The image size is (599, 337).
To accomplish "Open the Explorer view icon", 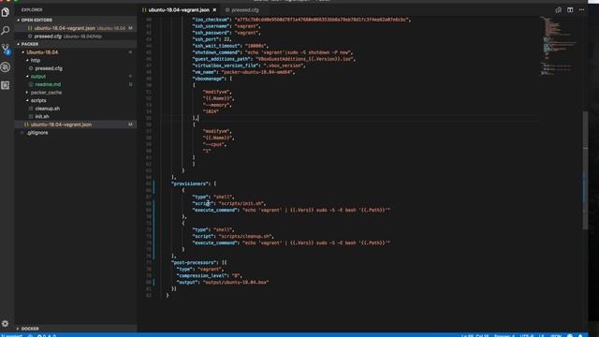I will (6, 12).
